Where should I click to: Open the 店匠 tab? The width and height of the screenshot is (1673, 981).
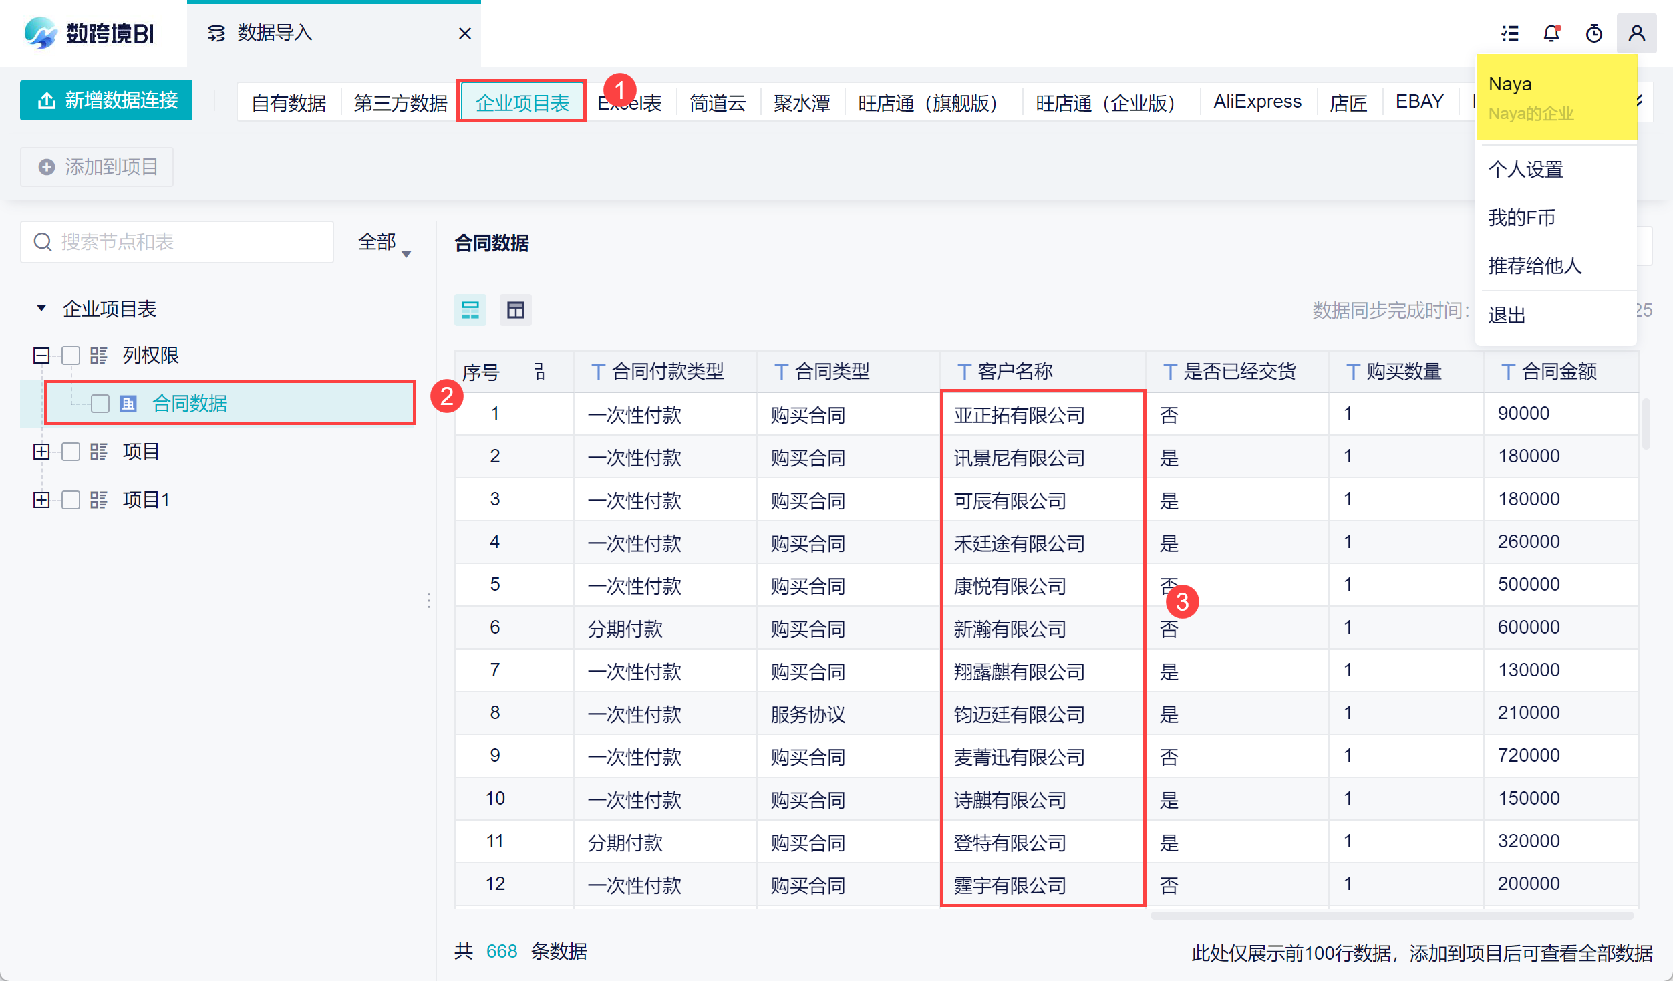click(1348, 102)
